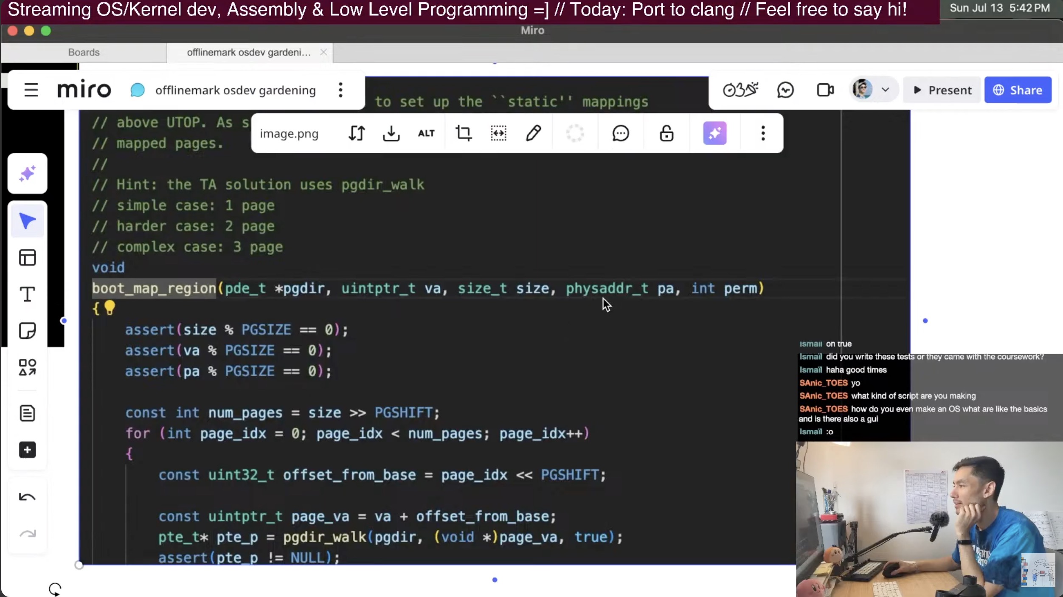Screen dimensions: 1063x597
Task: Select the Templates tool in left sidebar
Action: [x=27, y=257]
